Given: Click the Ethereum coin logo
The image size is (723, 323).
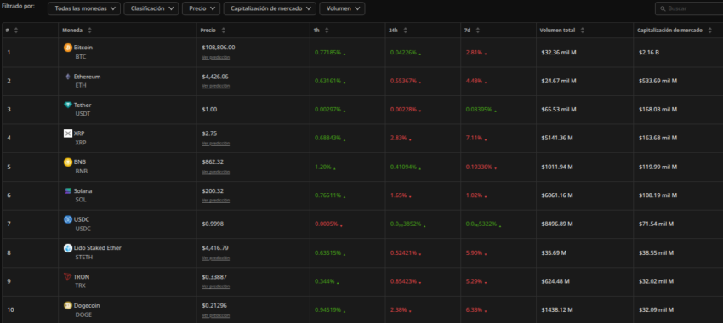Looking at the screenshot, I should pos(68,76).
